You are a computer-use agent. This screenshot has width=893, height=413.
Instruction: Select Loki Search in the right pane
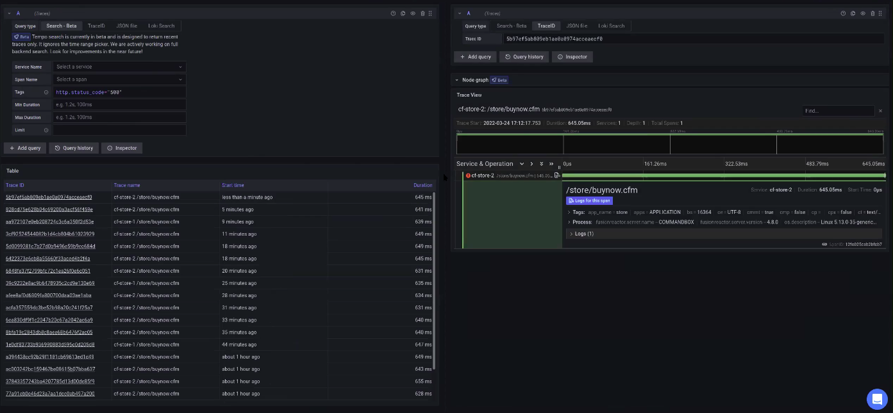(x=612, y=26)
